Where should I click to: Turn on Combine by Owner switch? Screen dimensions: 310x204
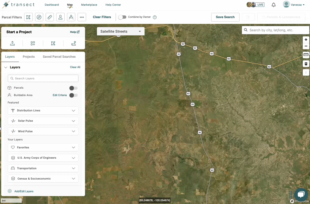122,17
